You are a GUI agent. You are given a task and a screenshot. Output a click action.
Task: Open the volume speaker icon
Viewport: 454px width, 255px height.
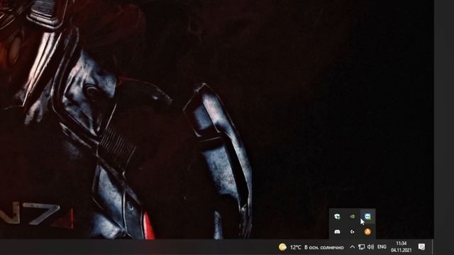click(370, 247)
